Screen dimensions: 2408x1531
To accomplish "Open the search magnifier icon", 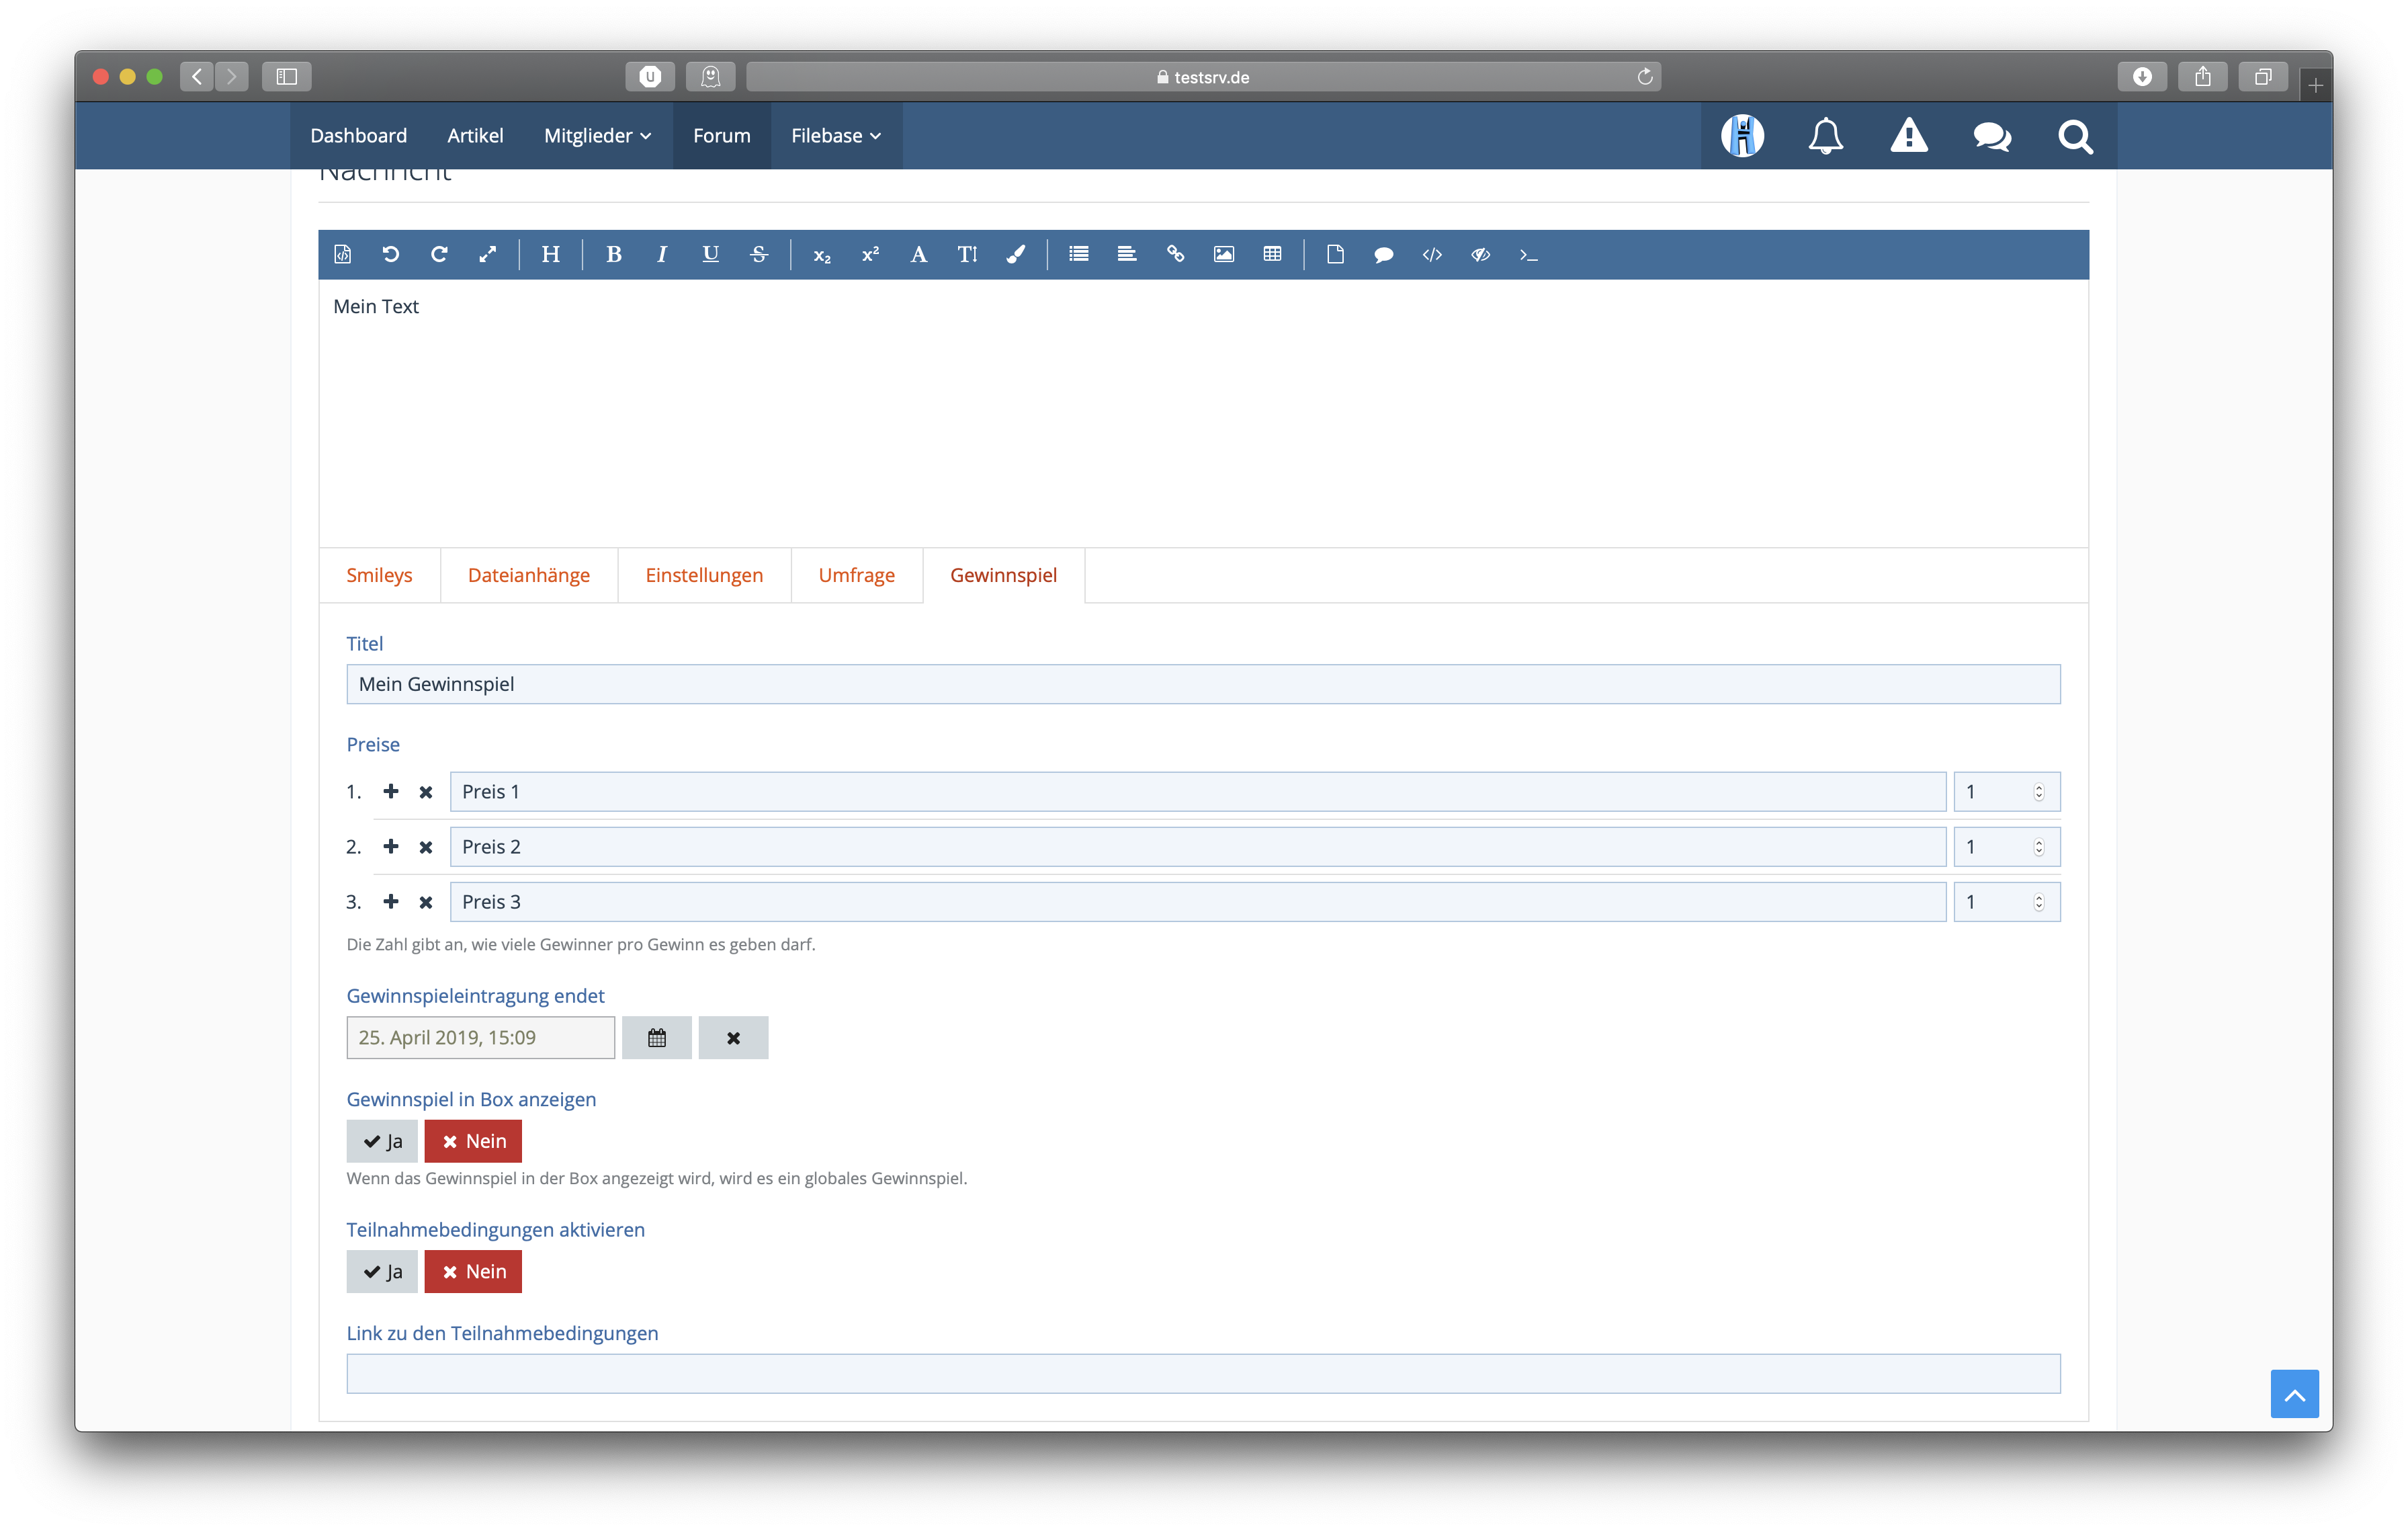I will pos(2075,135).
